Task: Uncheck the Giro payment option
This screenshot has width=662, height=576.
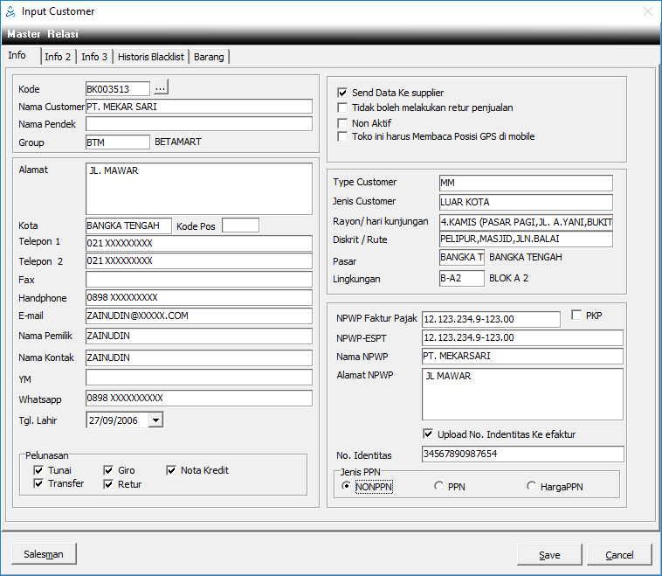Action: click(108, 471)
